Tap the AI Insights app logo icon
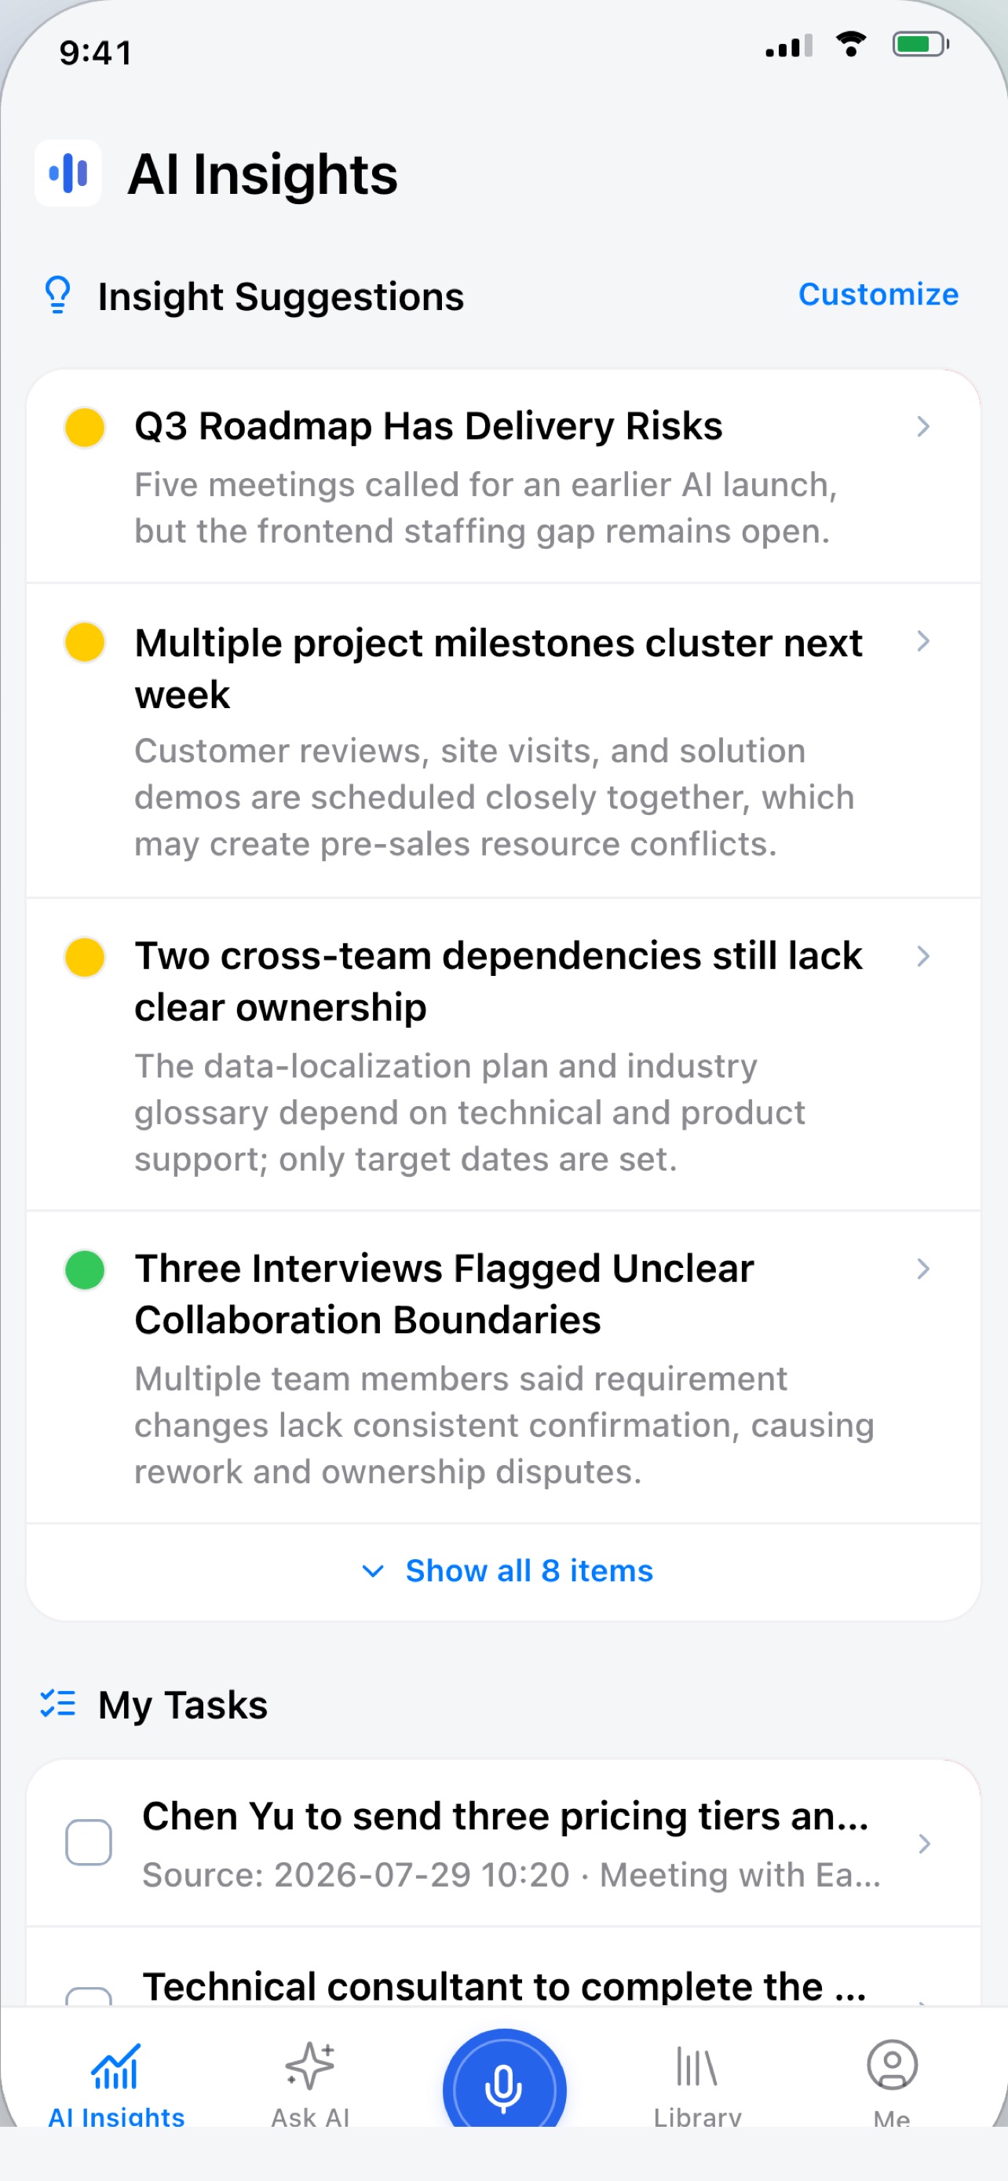1008x2181 pixels. [68, 174]
